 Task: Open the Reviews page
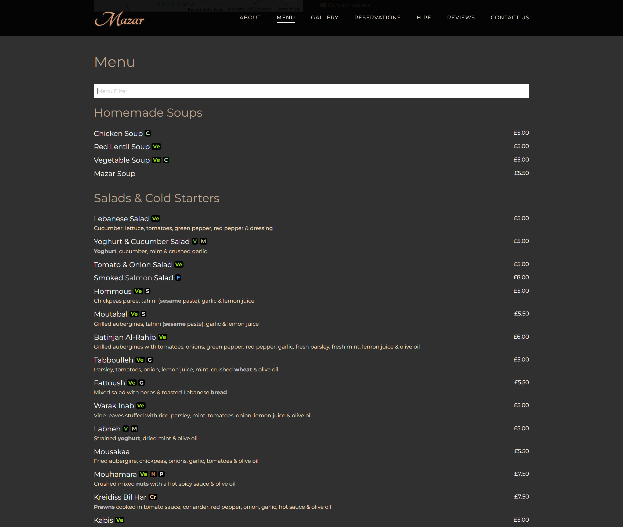tap(461, 17)
